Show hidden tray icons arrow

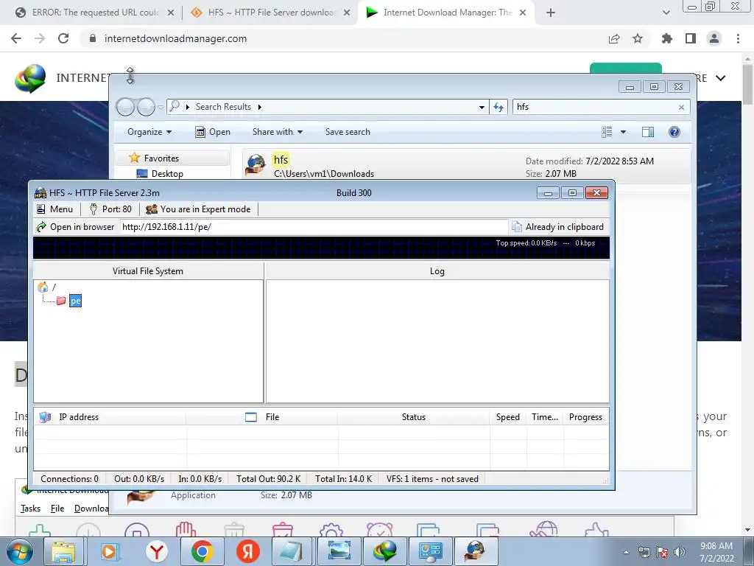626,552
